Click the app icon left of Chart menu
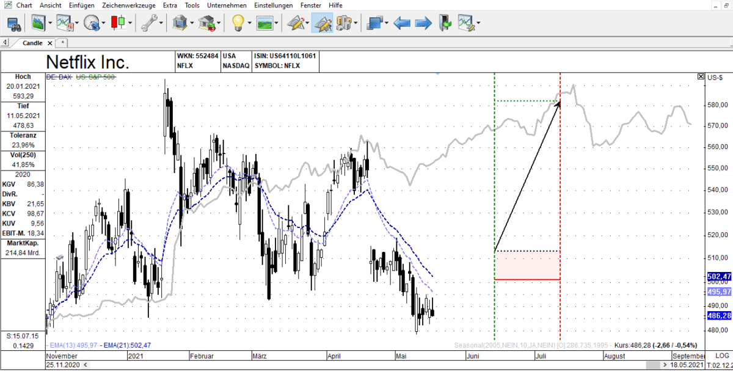Viewport: 733px width, 371px height. pyautogui.click(x=7, y=5)
